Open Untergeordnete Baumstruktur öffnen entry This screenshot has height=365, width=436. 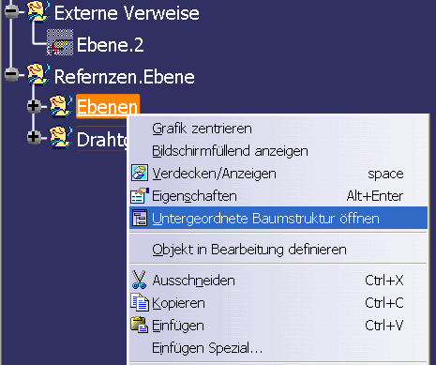[x=278, y=218]
